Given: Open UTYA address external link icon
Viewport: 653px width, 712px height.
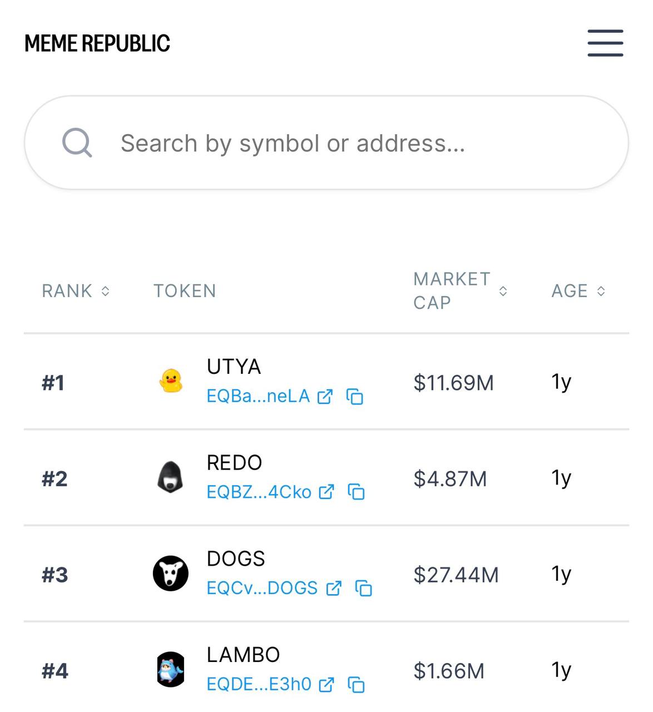Looking at the screenshot, I should [x=325, y=397].
